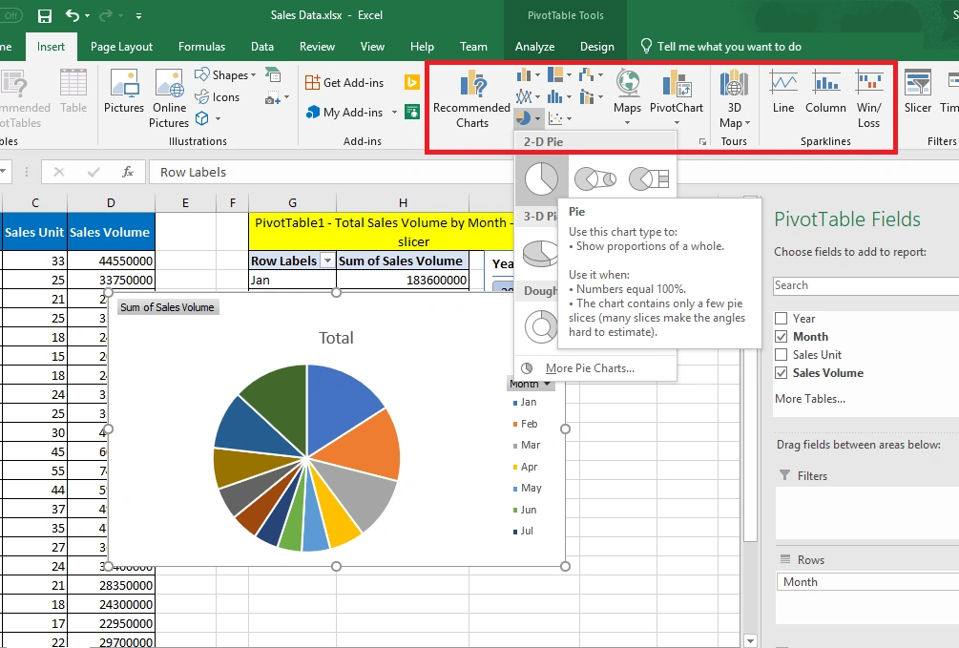Click the More Tables link
Viewport: 959px width, 648px height.
pyautogui.click(x=810, y=399)
